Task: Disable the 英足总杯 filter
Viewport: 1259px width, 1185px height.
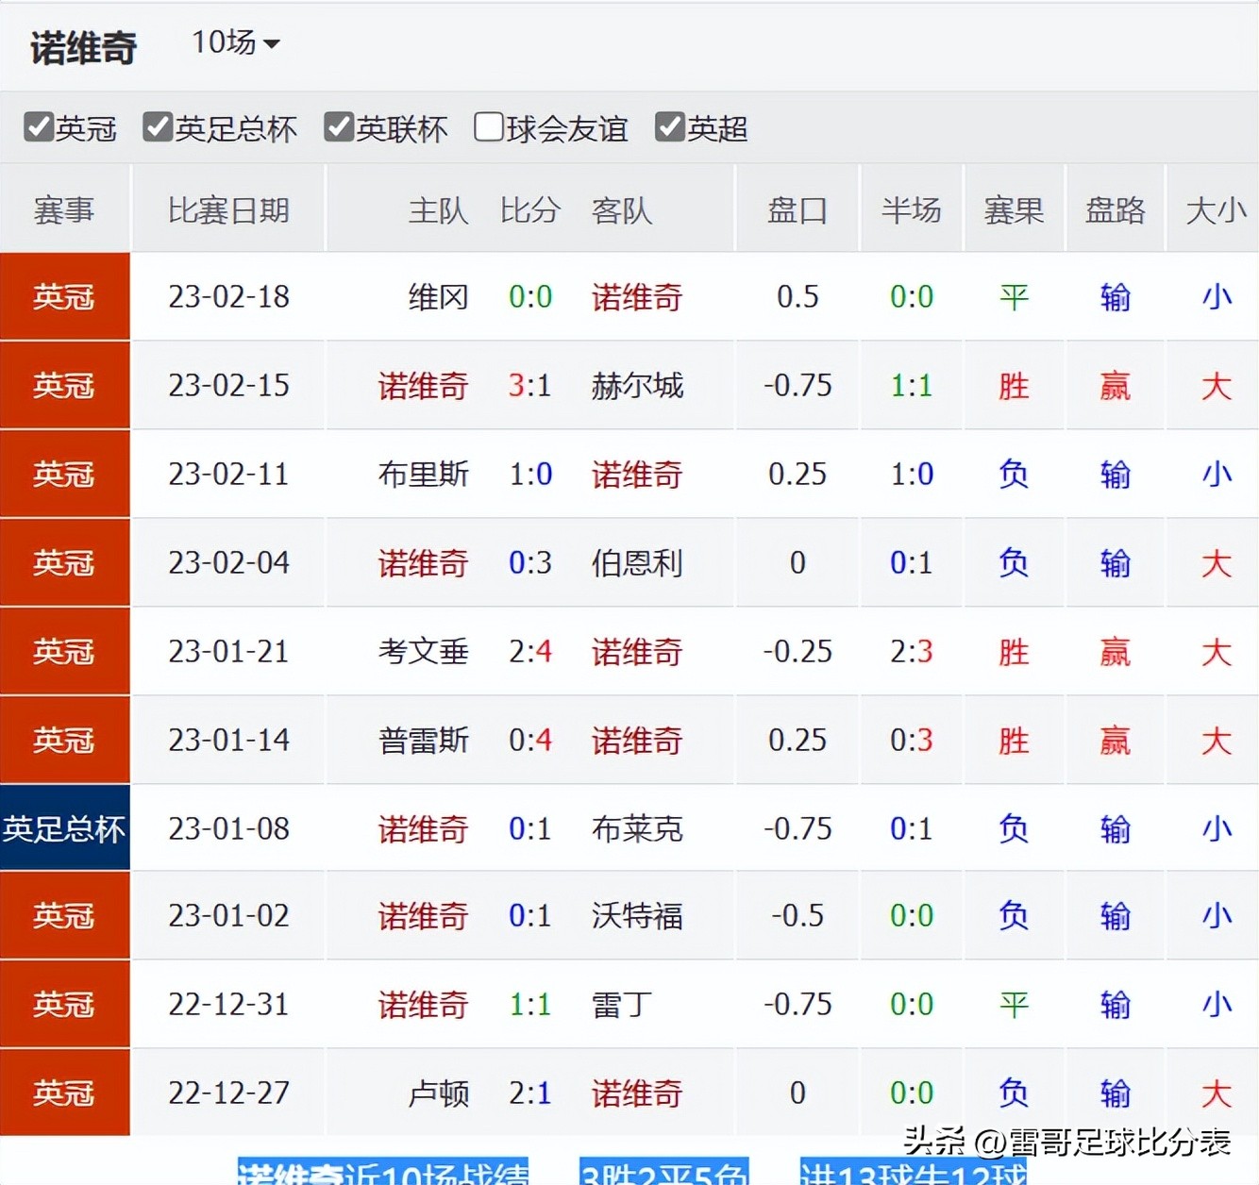Action: tap(157, 125)
